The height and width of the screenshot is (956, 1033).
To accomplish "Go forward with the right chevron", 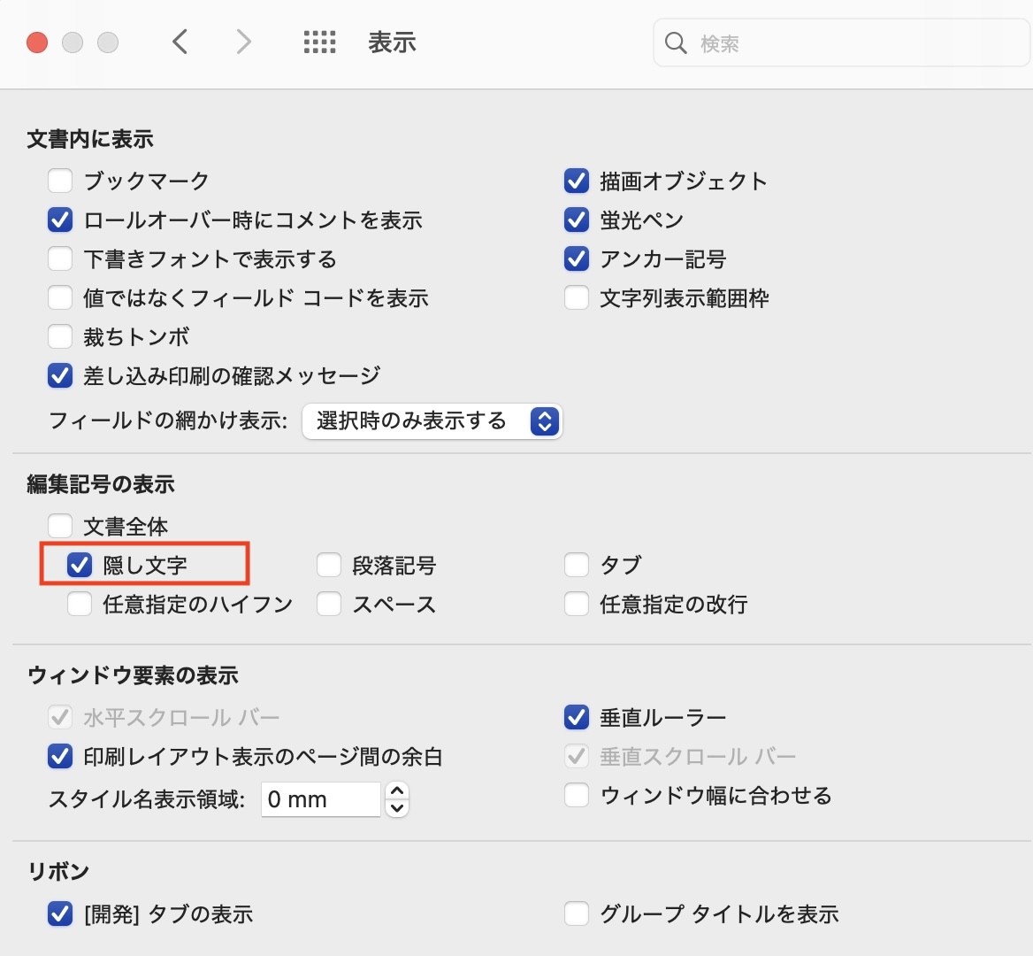I will point(244,42).
